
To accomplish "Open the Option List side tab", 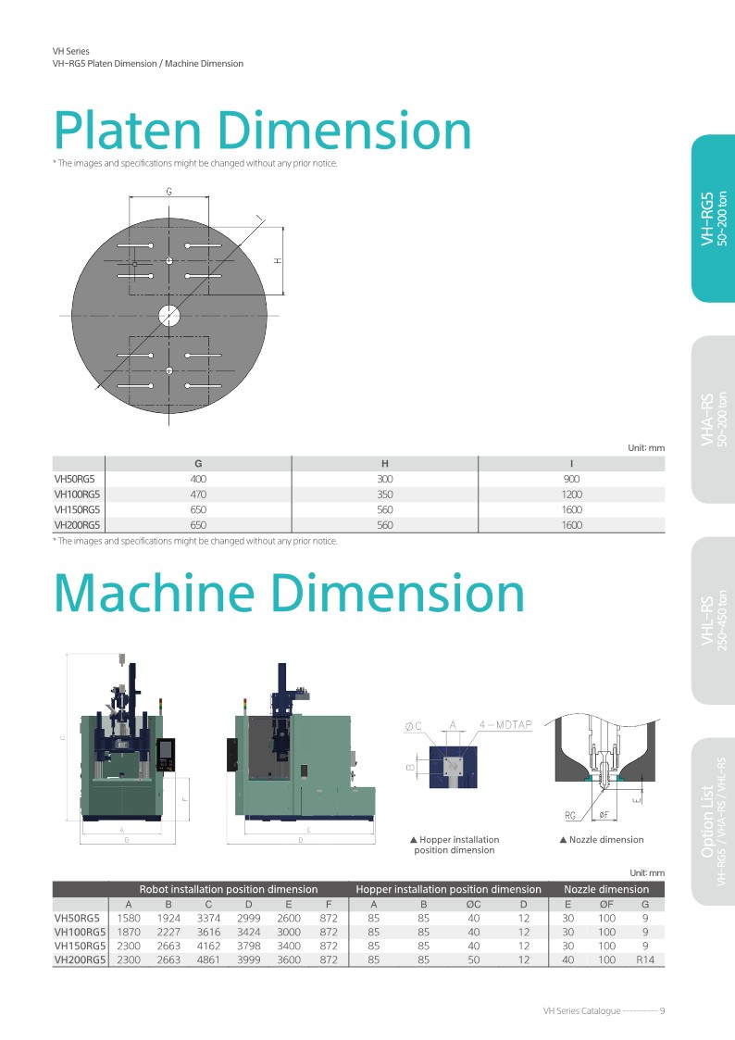I will click(713, 821).
